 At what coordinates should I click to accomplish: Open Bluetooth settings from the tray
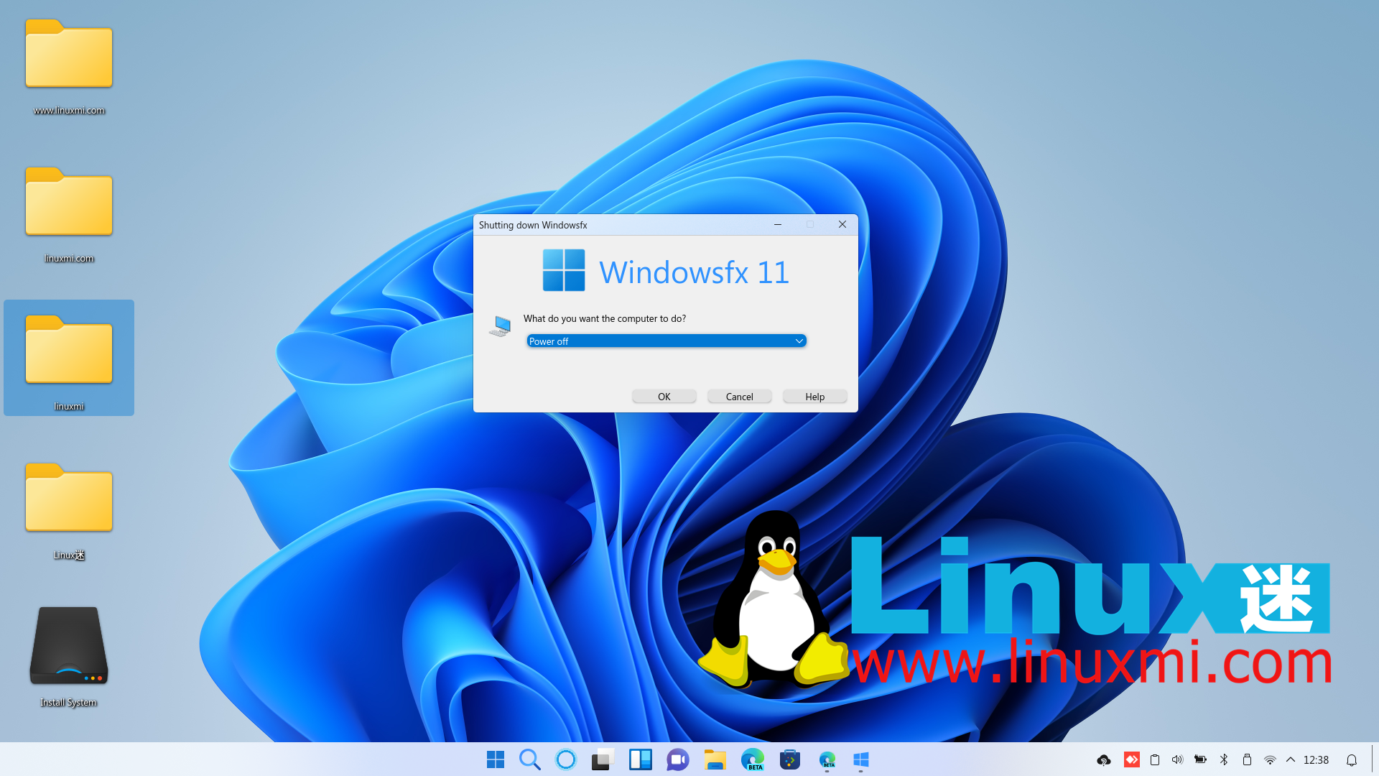pos(1224,759)
